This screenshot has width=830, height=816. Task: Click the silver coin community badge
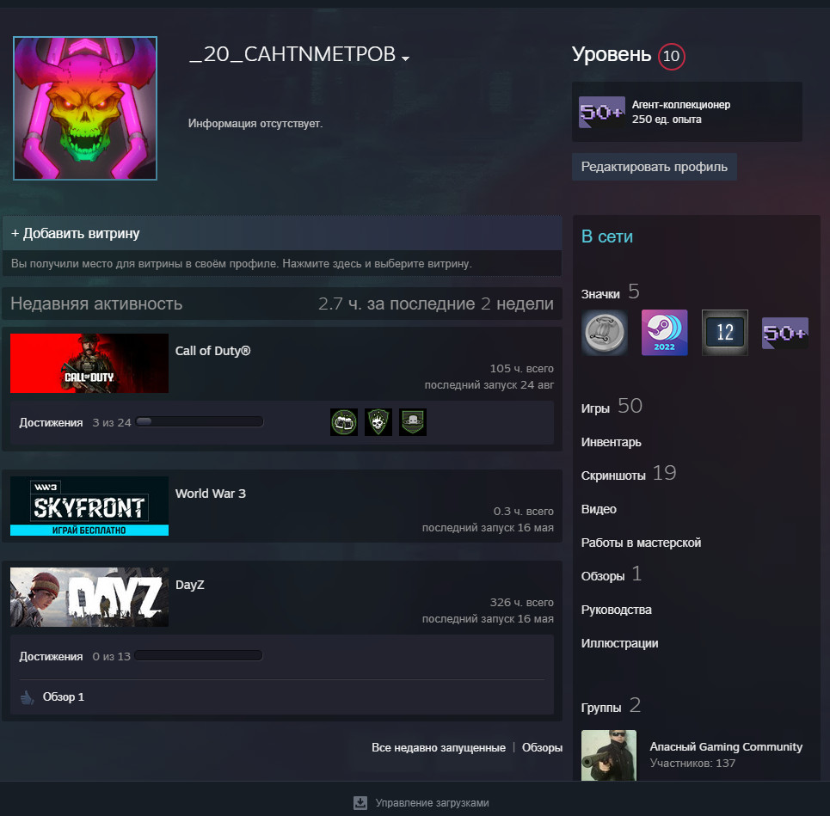point(605,333)
